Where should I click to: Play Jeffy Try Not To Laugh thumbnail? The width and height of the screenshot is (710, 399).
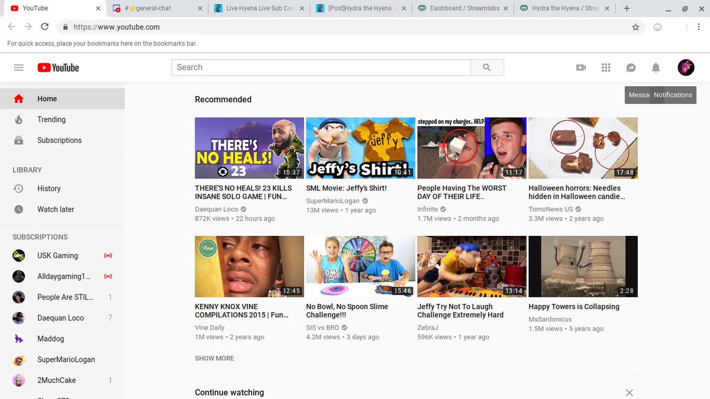pos(472,267)
